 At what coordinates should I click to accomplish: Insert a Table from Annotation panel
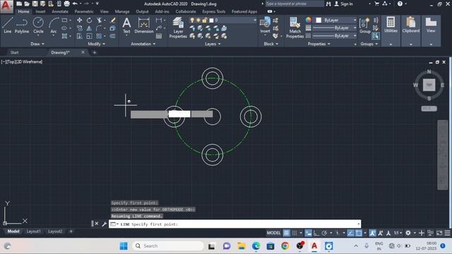[x=159, y=36]
